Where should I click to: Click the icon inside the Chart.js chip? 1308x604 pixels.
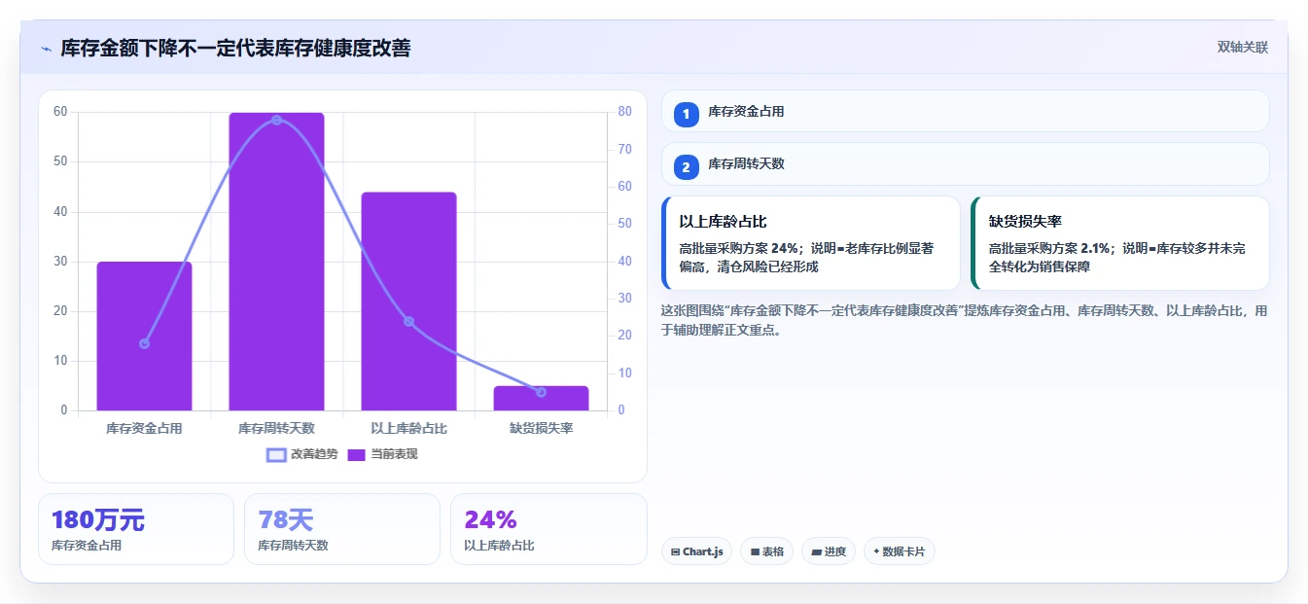click(675, 551)
